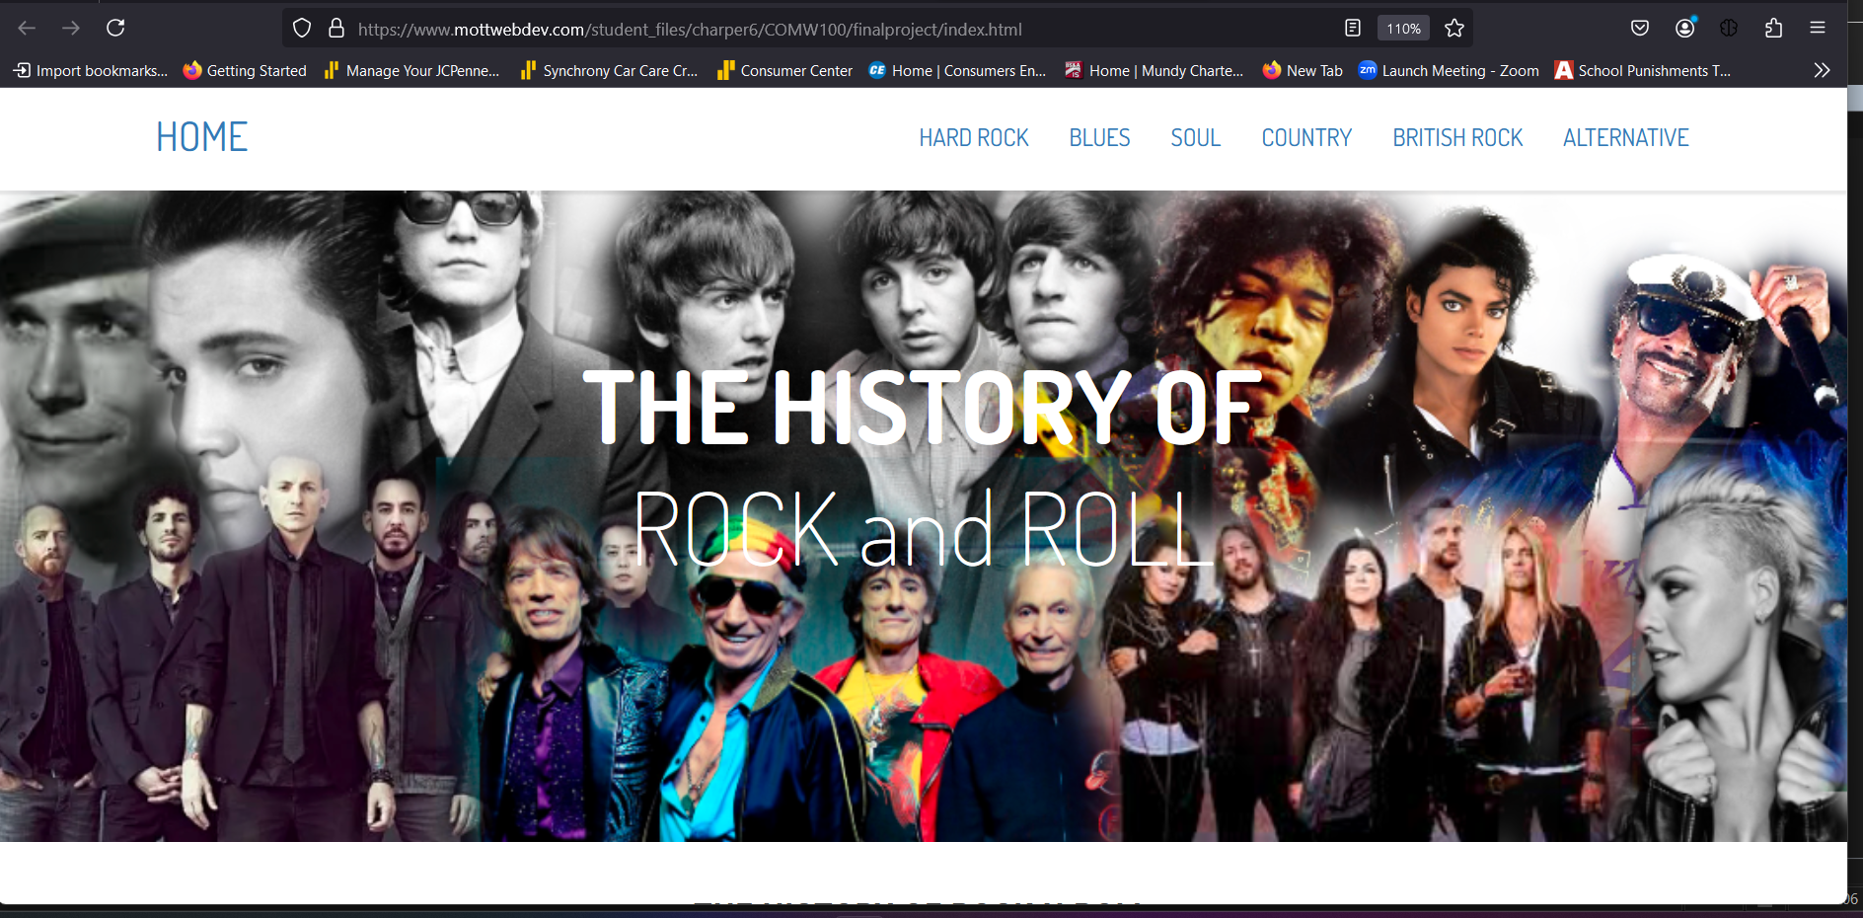Open the HARD ROCK navigation link
The image size is (1863, 918).
(973, 138)
